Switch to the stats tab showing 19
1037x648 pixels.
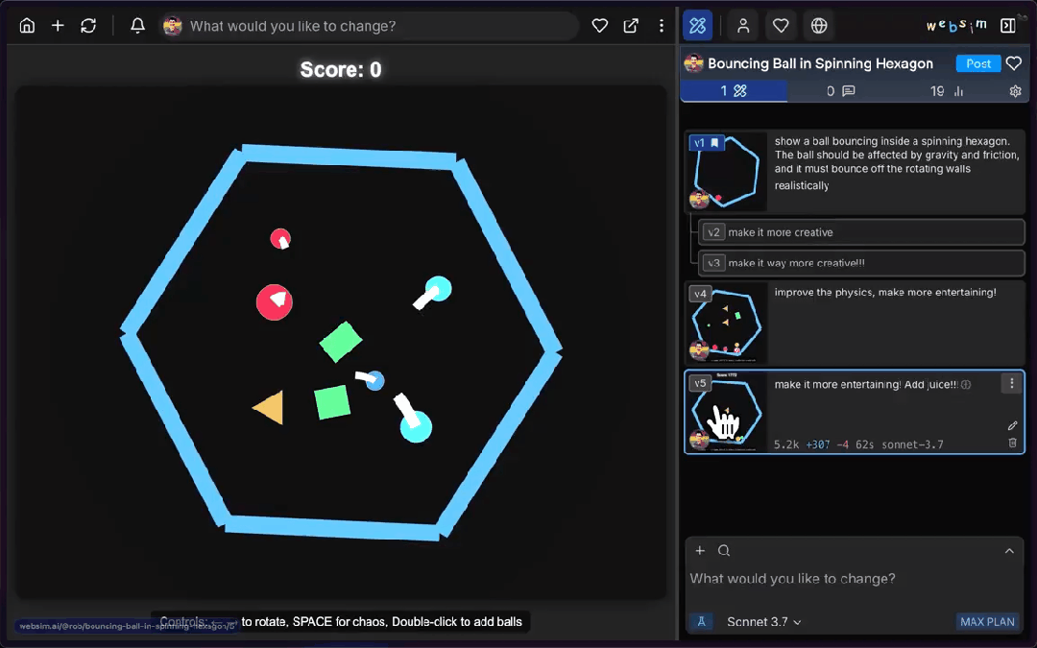[947, 91]
